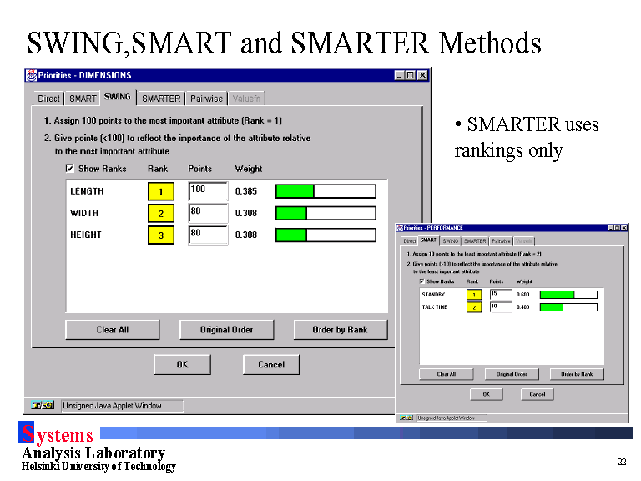The width and height of the screenshot is (641, 481).
Task: Click the Points input field for LENGTH
Action: tap(208, 191)
